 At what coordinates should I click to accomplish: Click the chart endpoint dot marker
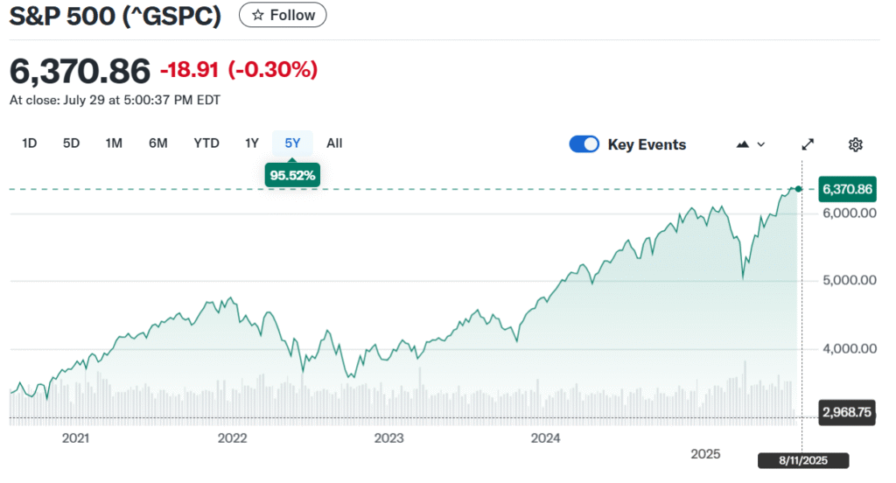click(798, 189)
